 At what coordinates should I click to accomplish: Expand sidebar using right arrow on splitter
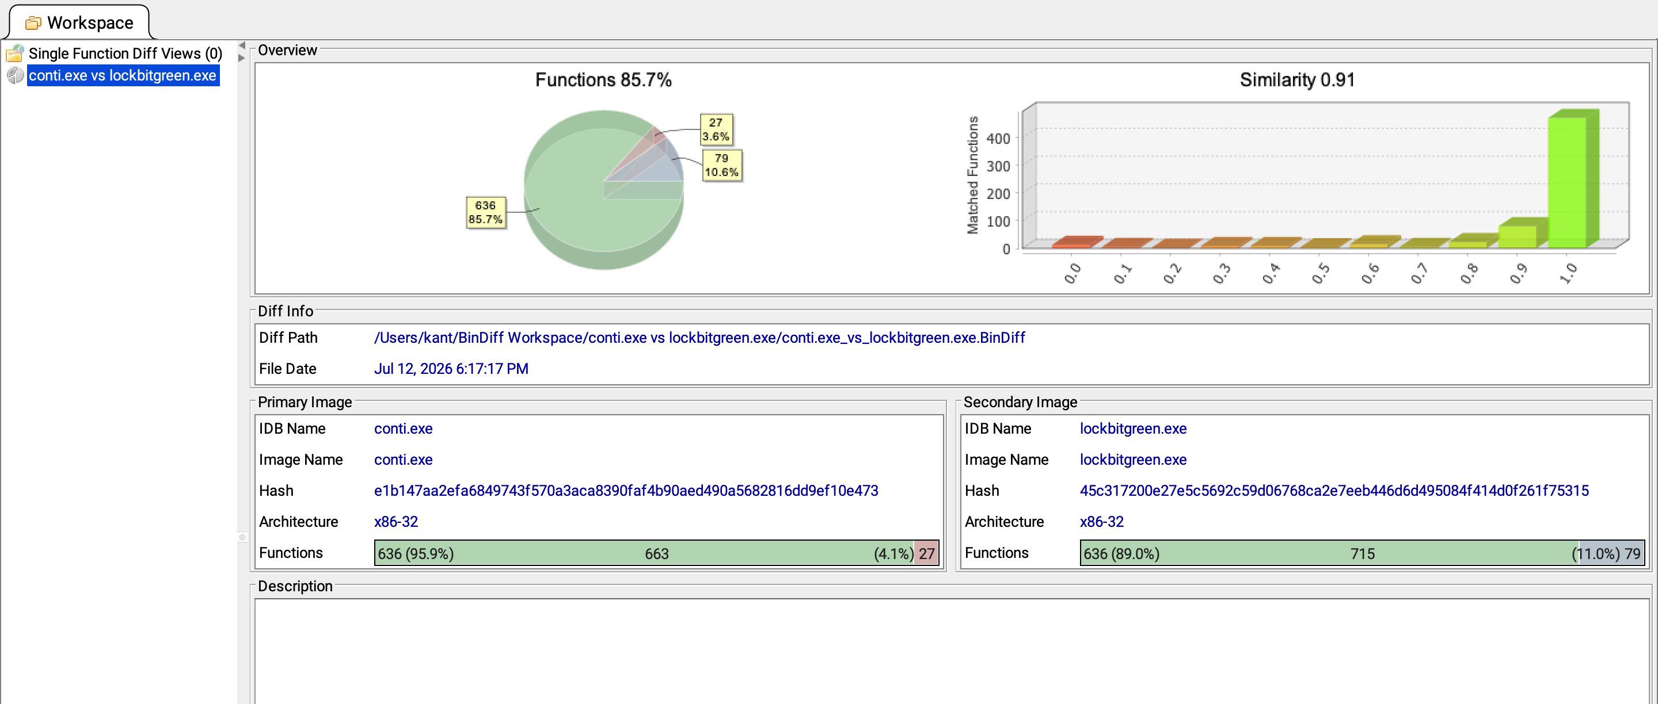(x=242, y=58)
